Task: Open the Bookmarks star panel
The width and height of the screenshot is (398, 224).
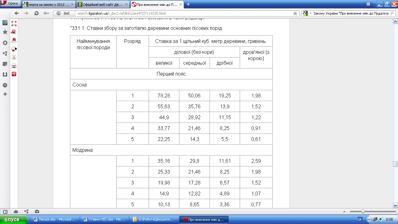Action: (5, 32)
